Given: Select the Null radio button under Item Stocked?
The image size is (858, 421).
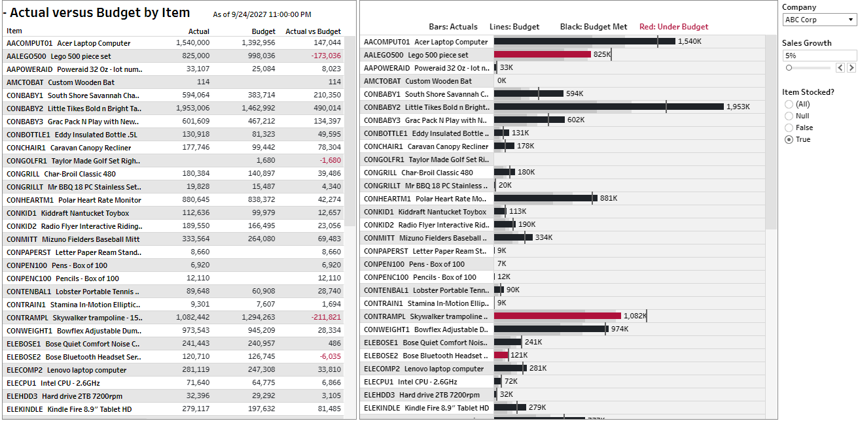Looking at the screenshot, I should pyautogui.click(x=787, y=115).
